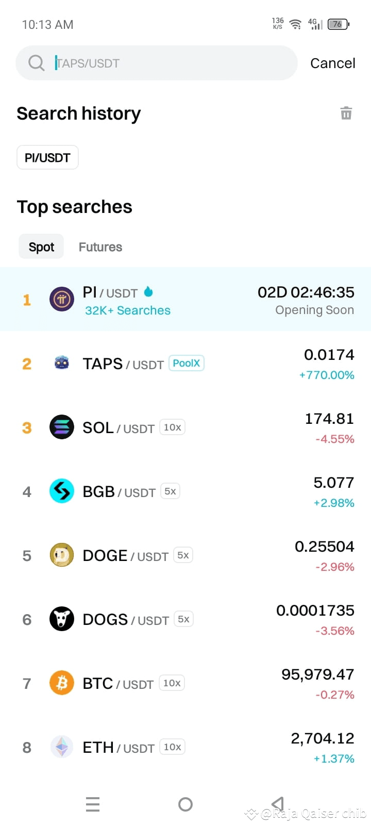Image resolution: width=371 pixels, height=825 pixels.
Task: Tap the BGB token logo
Action: 61,491
